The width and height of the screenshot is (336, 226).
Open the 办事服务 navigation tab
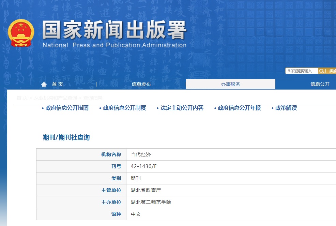230,84
